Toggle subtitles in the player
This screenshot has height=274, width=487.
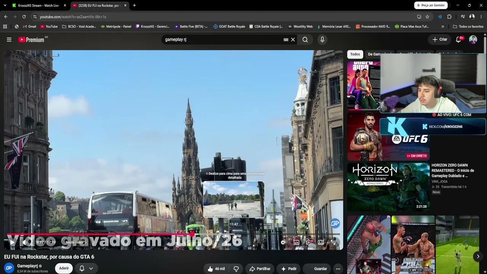pos(296,242)
